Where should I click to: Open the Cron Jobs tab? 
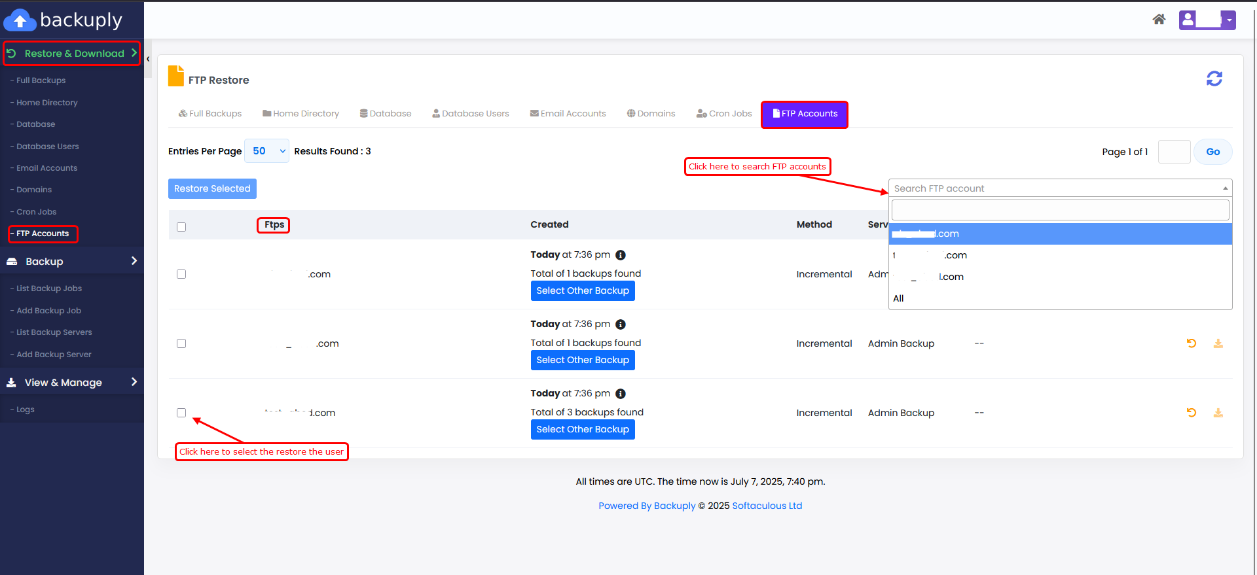(724, 114)
